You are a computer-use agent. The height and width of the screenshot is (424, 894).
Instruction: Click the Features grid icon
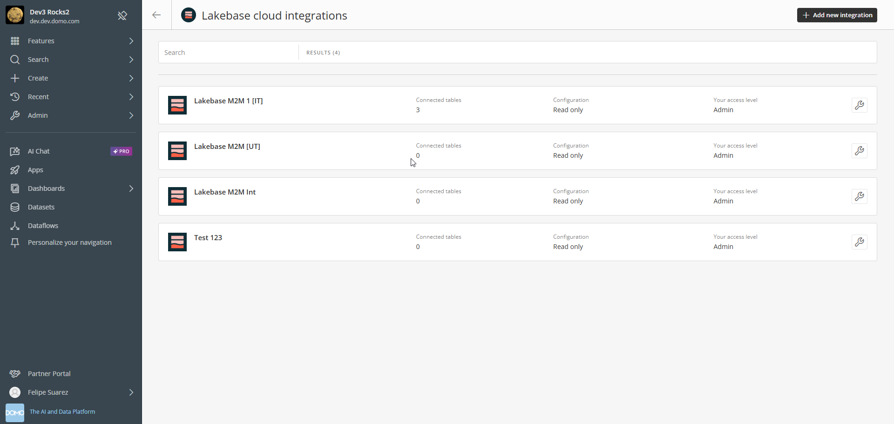15,41
